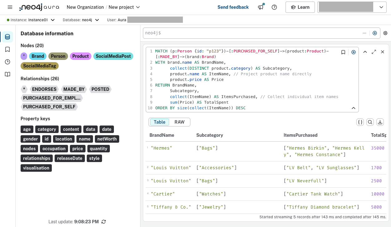Expand the query editor to fullscreen
Image resolution: width=391 pixels, height=227 pixels.
point(374,52)
